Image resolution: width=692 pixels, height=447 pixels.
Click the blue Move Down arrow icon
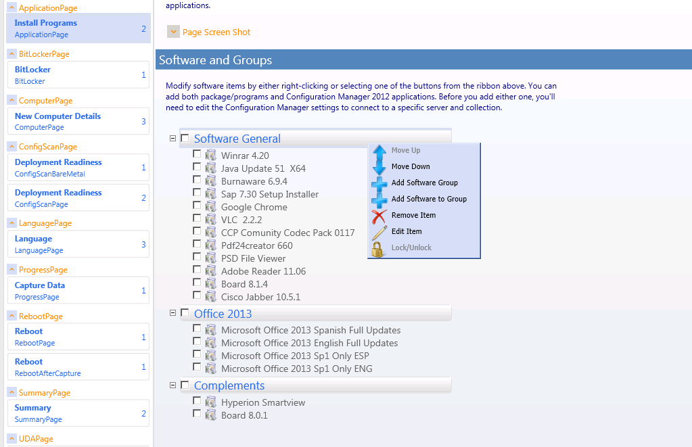tap(379, 166)
